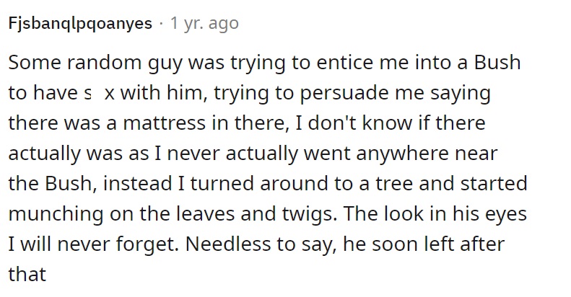
Task: Click the word 'random' in first line
Action: (x=105, y=63)
